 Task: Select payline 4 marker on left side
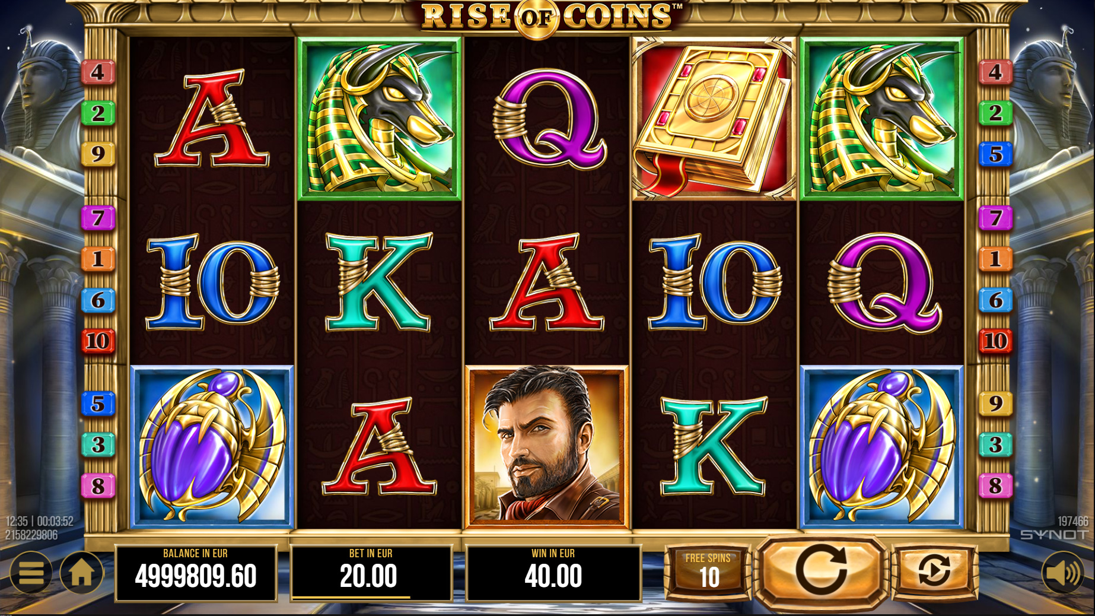coord(98,72)
